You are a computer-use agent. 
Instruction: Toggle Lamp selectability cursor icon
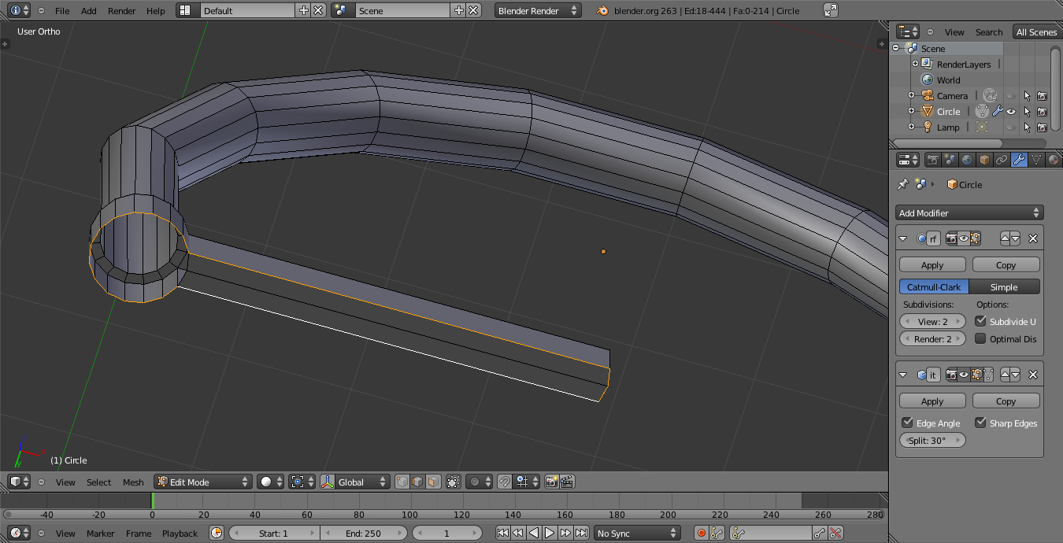click(1027, 127)
